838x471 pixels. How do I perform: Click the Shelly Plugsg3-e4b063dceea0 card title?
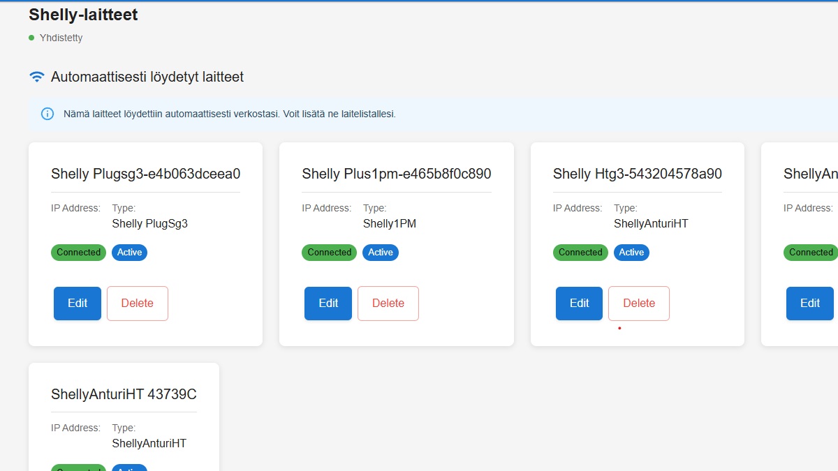point(145,174)
